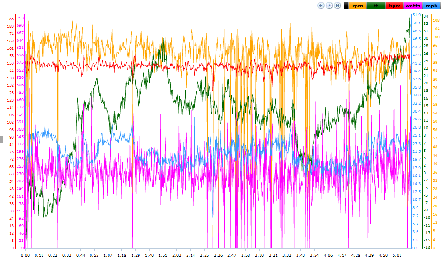Toggle the orange rpm cadence series
The width and height of the screenshot is (442, 259).
(357, 6)
